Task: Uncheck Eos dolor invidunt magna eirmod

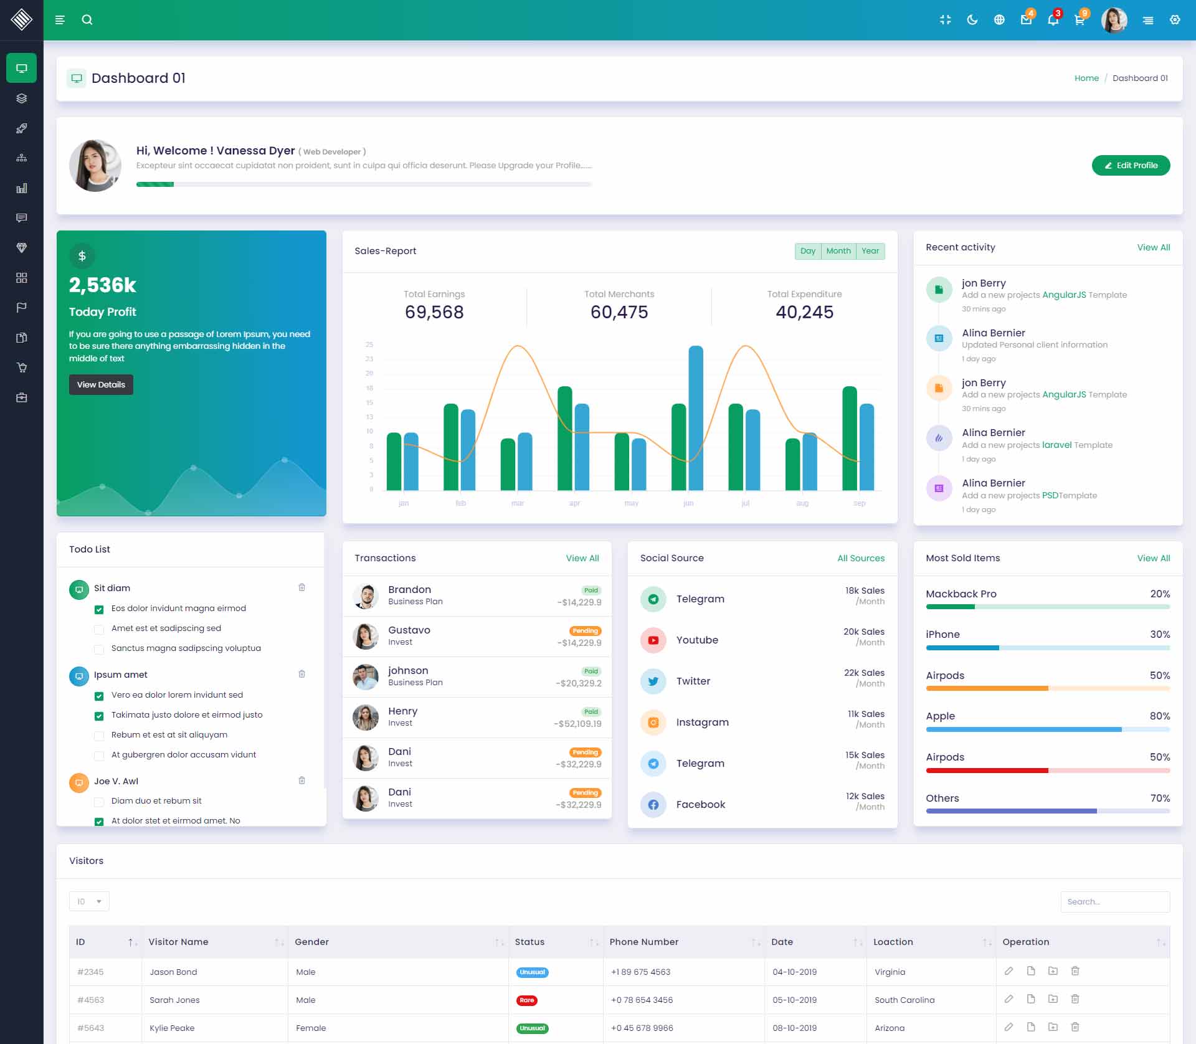Action: pyautogui.click(x=99, y=609)
